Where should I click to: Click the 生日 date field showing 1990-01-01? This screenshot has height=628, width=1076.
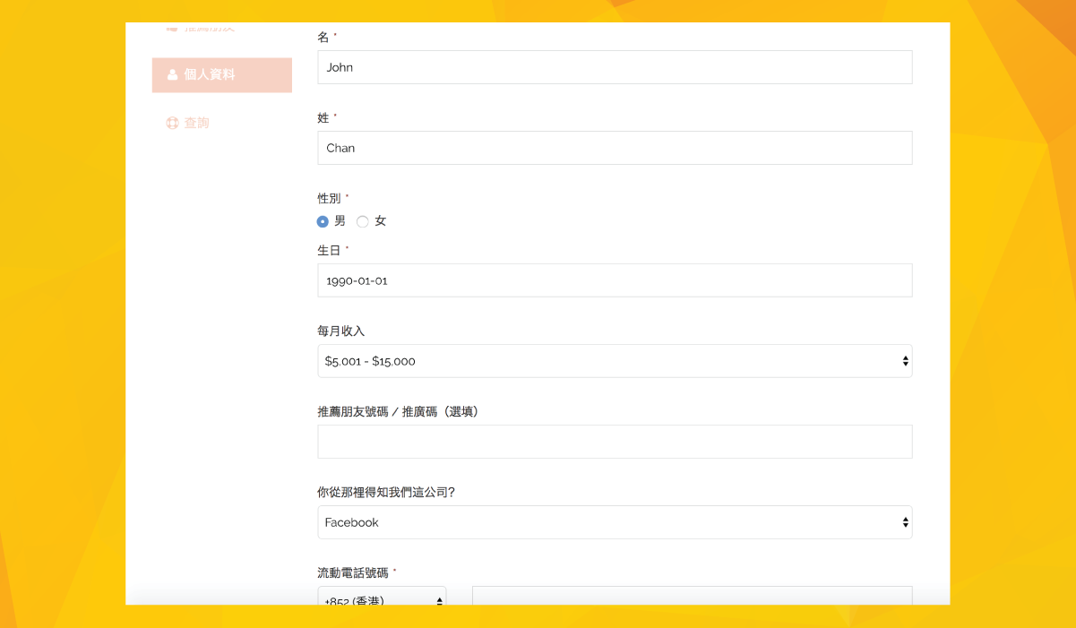614,280
